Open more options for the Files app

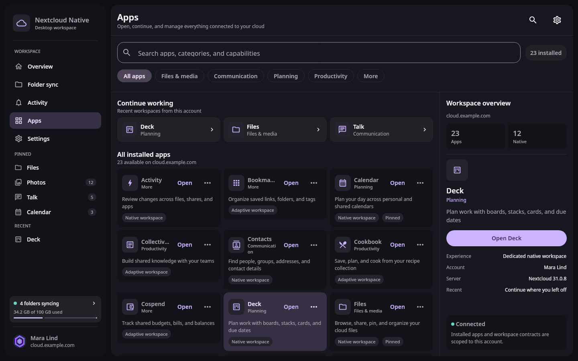[420, 307]
